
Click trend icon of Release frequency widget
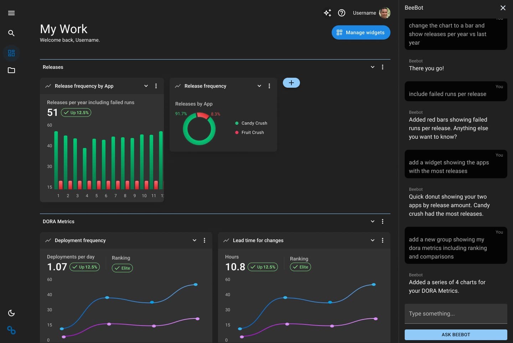click(178, 86)
